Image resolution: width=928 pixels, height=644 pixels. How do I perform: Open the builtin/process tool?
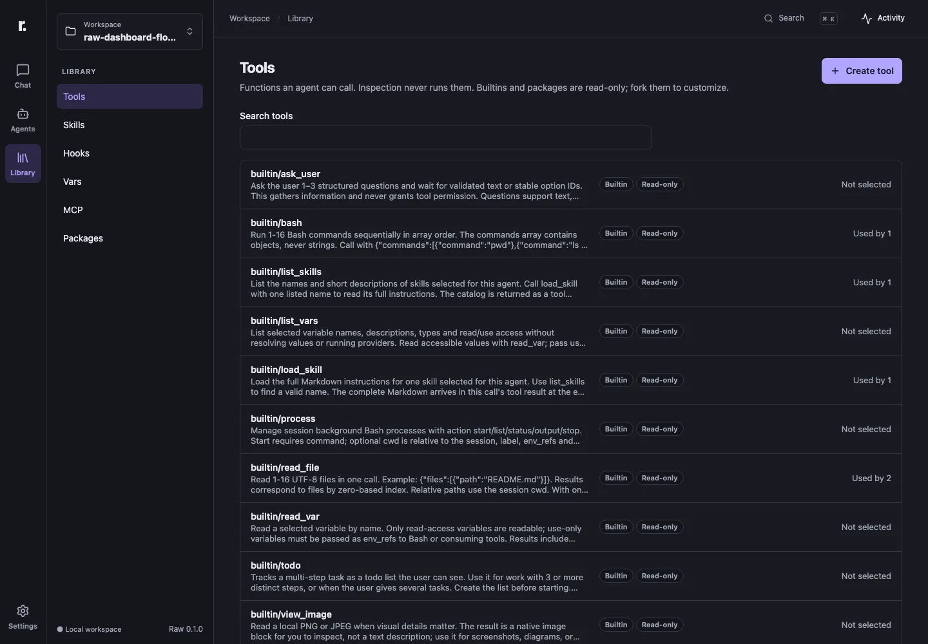[570, 430]
